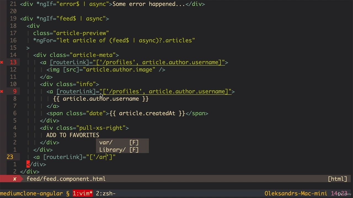The image size is (353, 198).
Task: Click the opening <div tag on line 18
Action: click(x=33, y=26)
